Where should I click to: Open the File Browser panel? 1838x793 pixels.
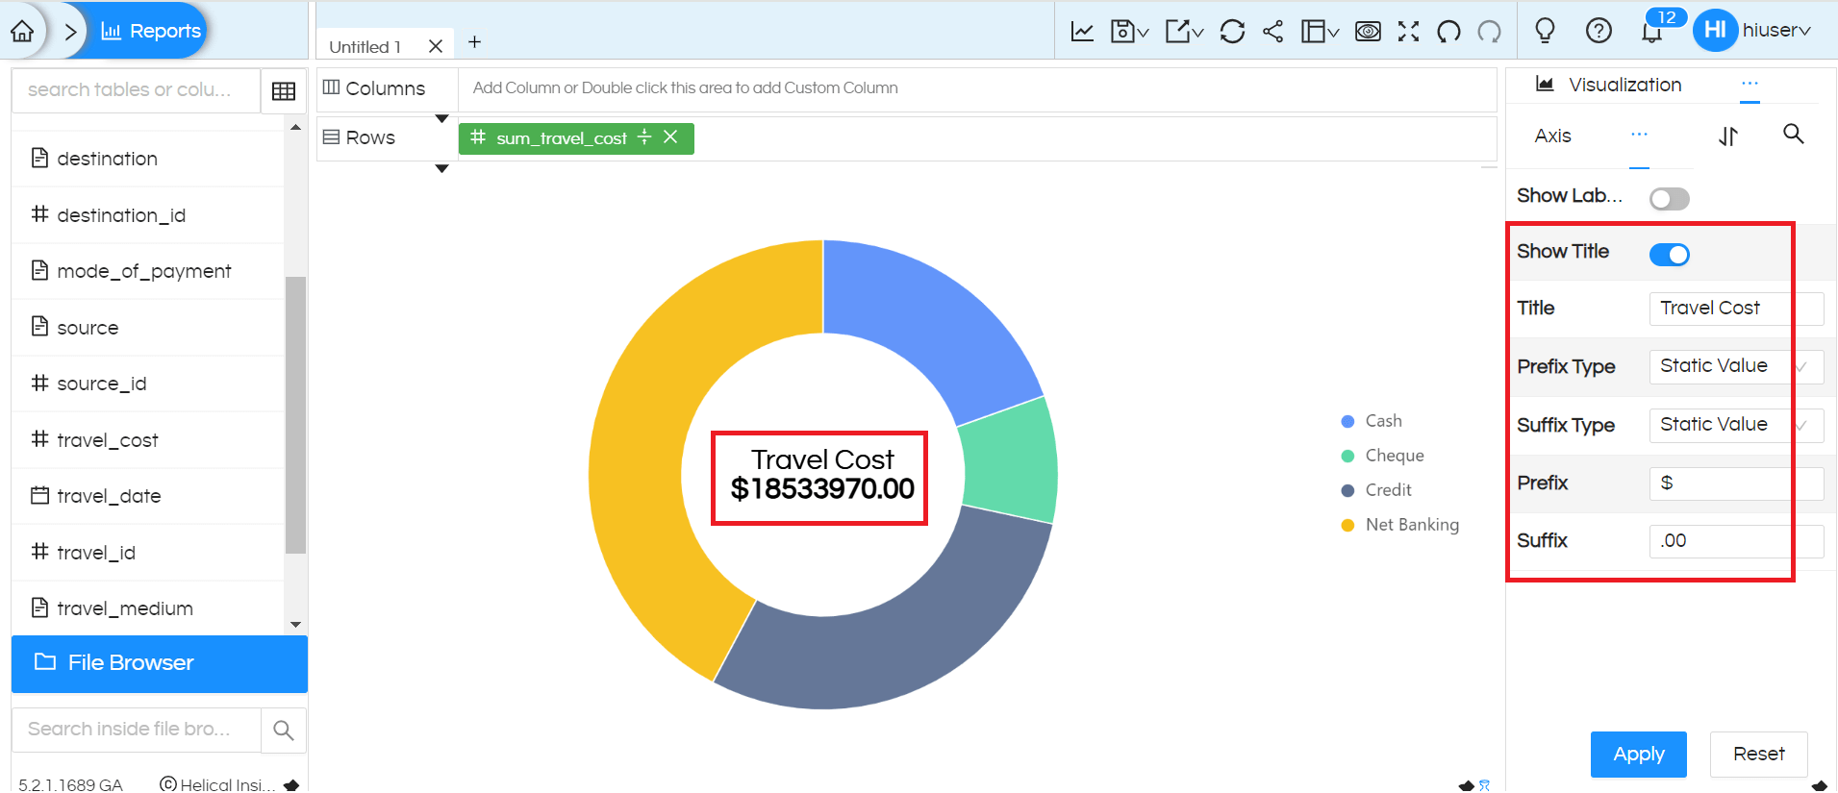tap(160, 663)
